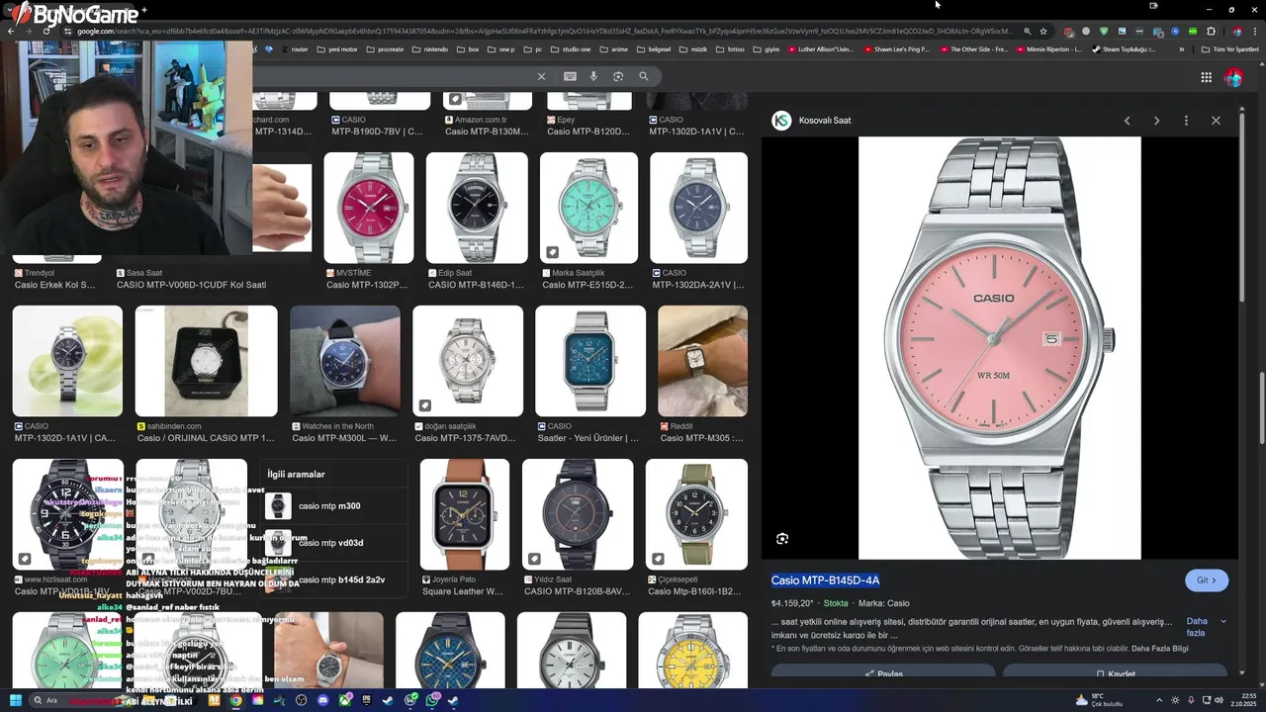Open Google account profile avatar
The height and width of the screenshot is (712, 1266).
coord(1233,77)
